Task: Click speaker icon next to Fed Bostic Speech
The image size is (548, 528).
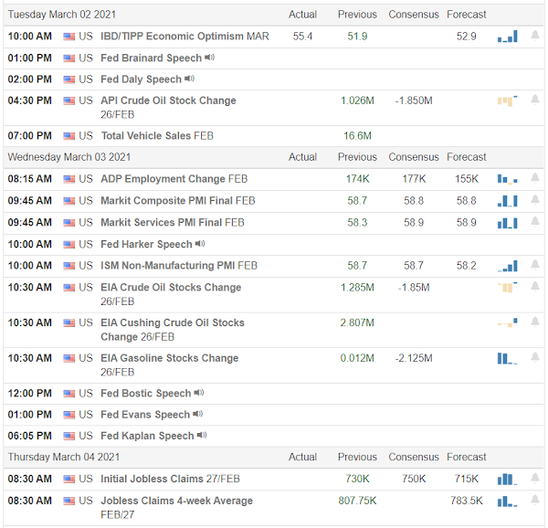Action: (x=199, y=393)
